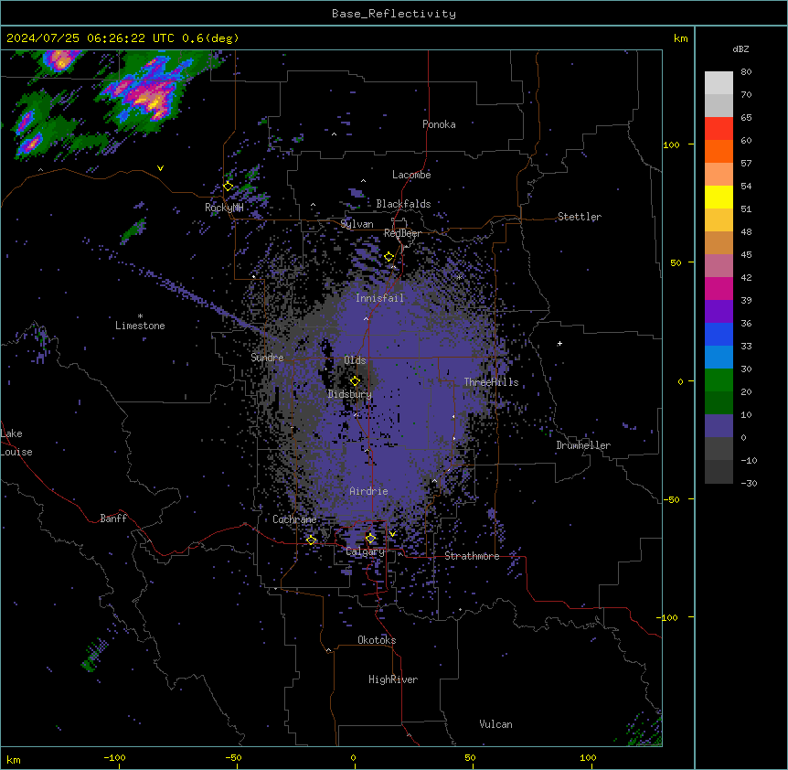Click the Lake Louise label
788x770 pixels.
(16, 443)
